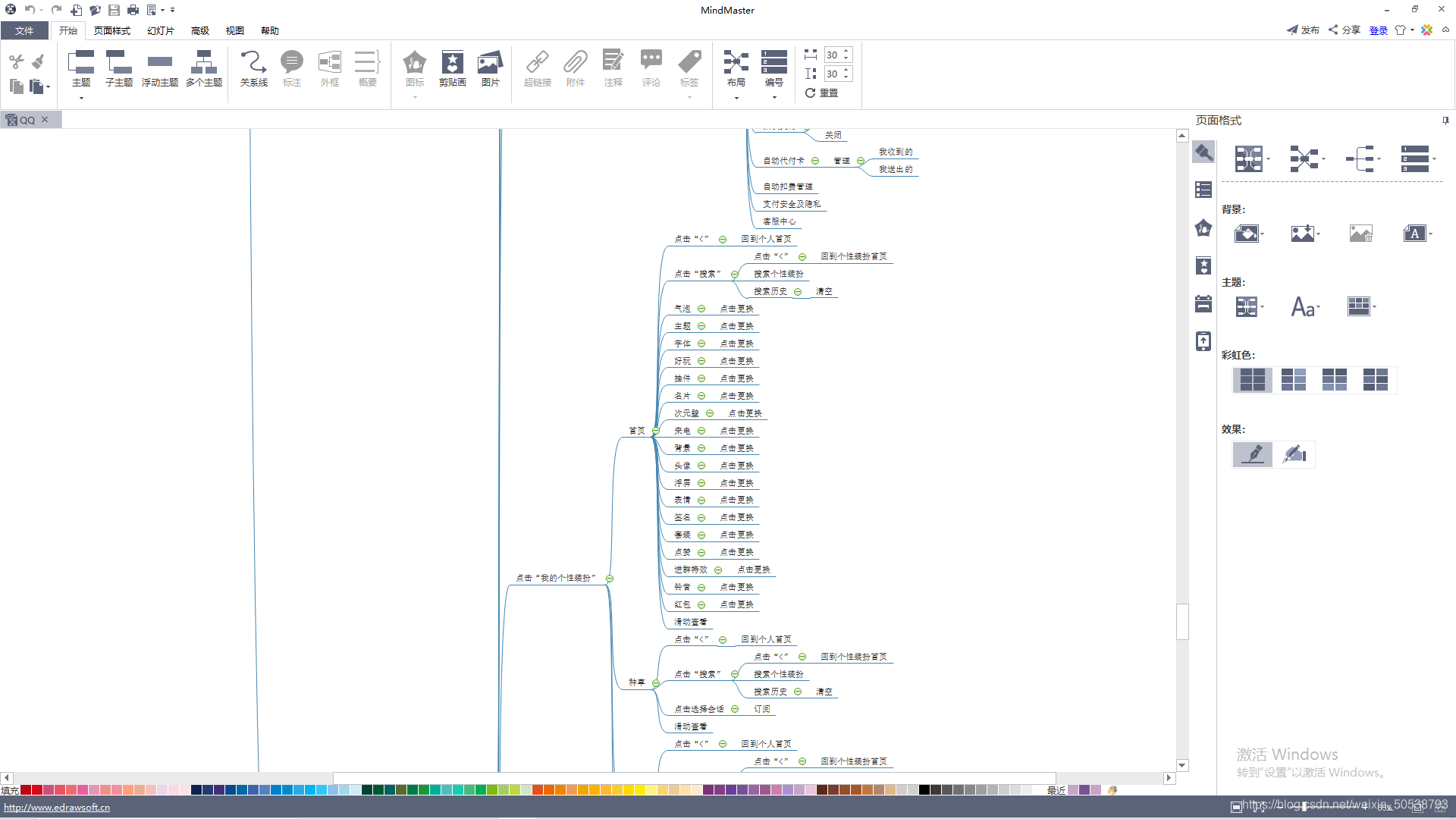
Task: Click the cut scissors icon
Action: [x=16, y=61]
